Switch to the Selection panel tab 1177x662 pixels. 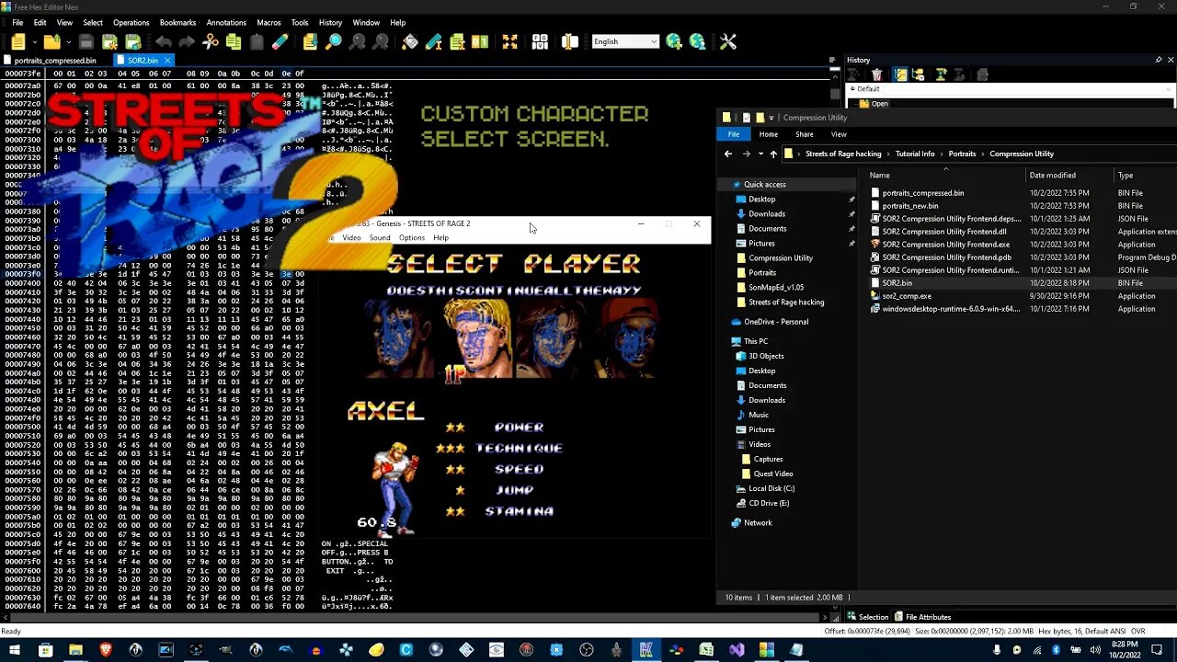click(x=867, y=617)
